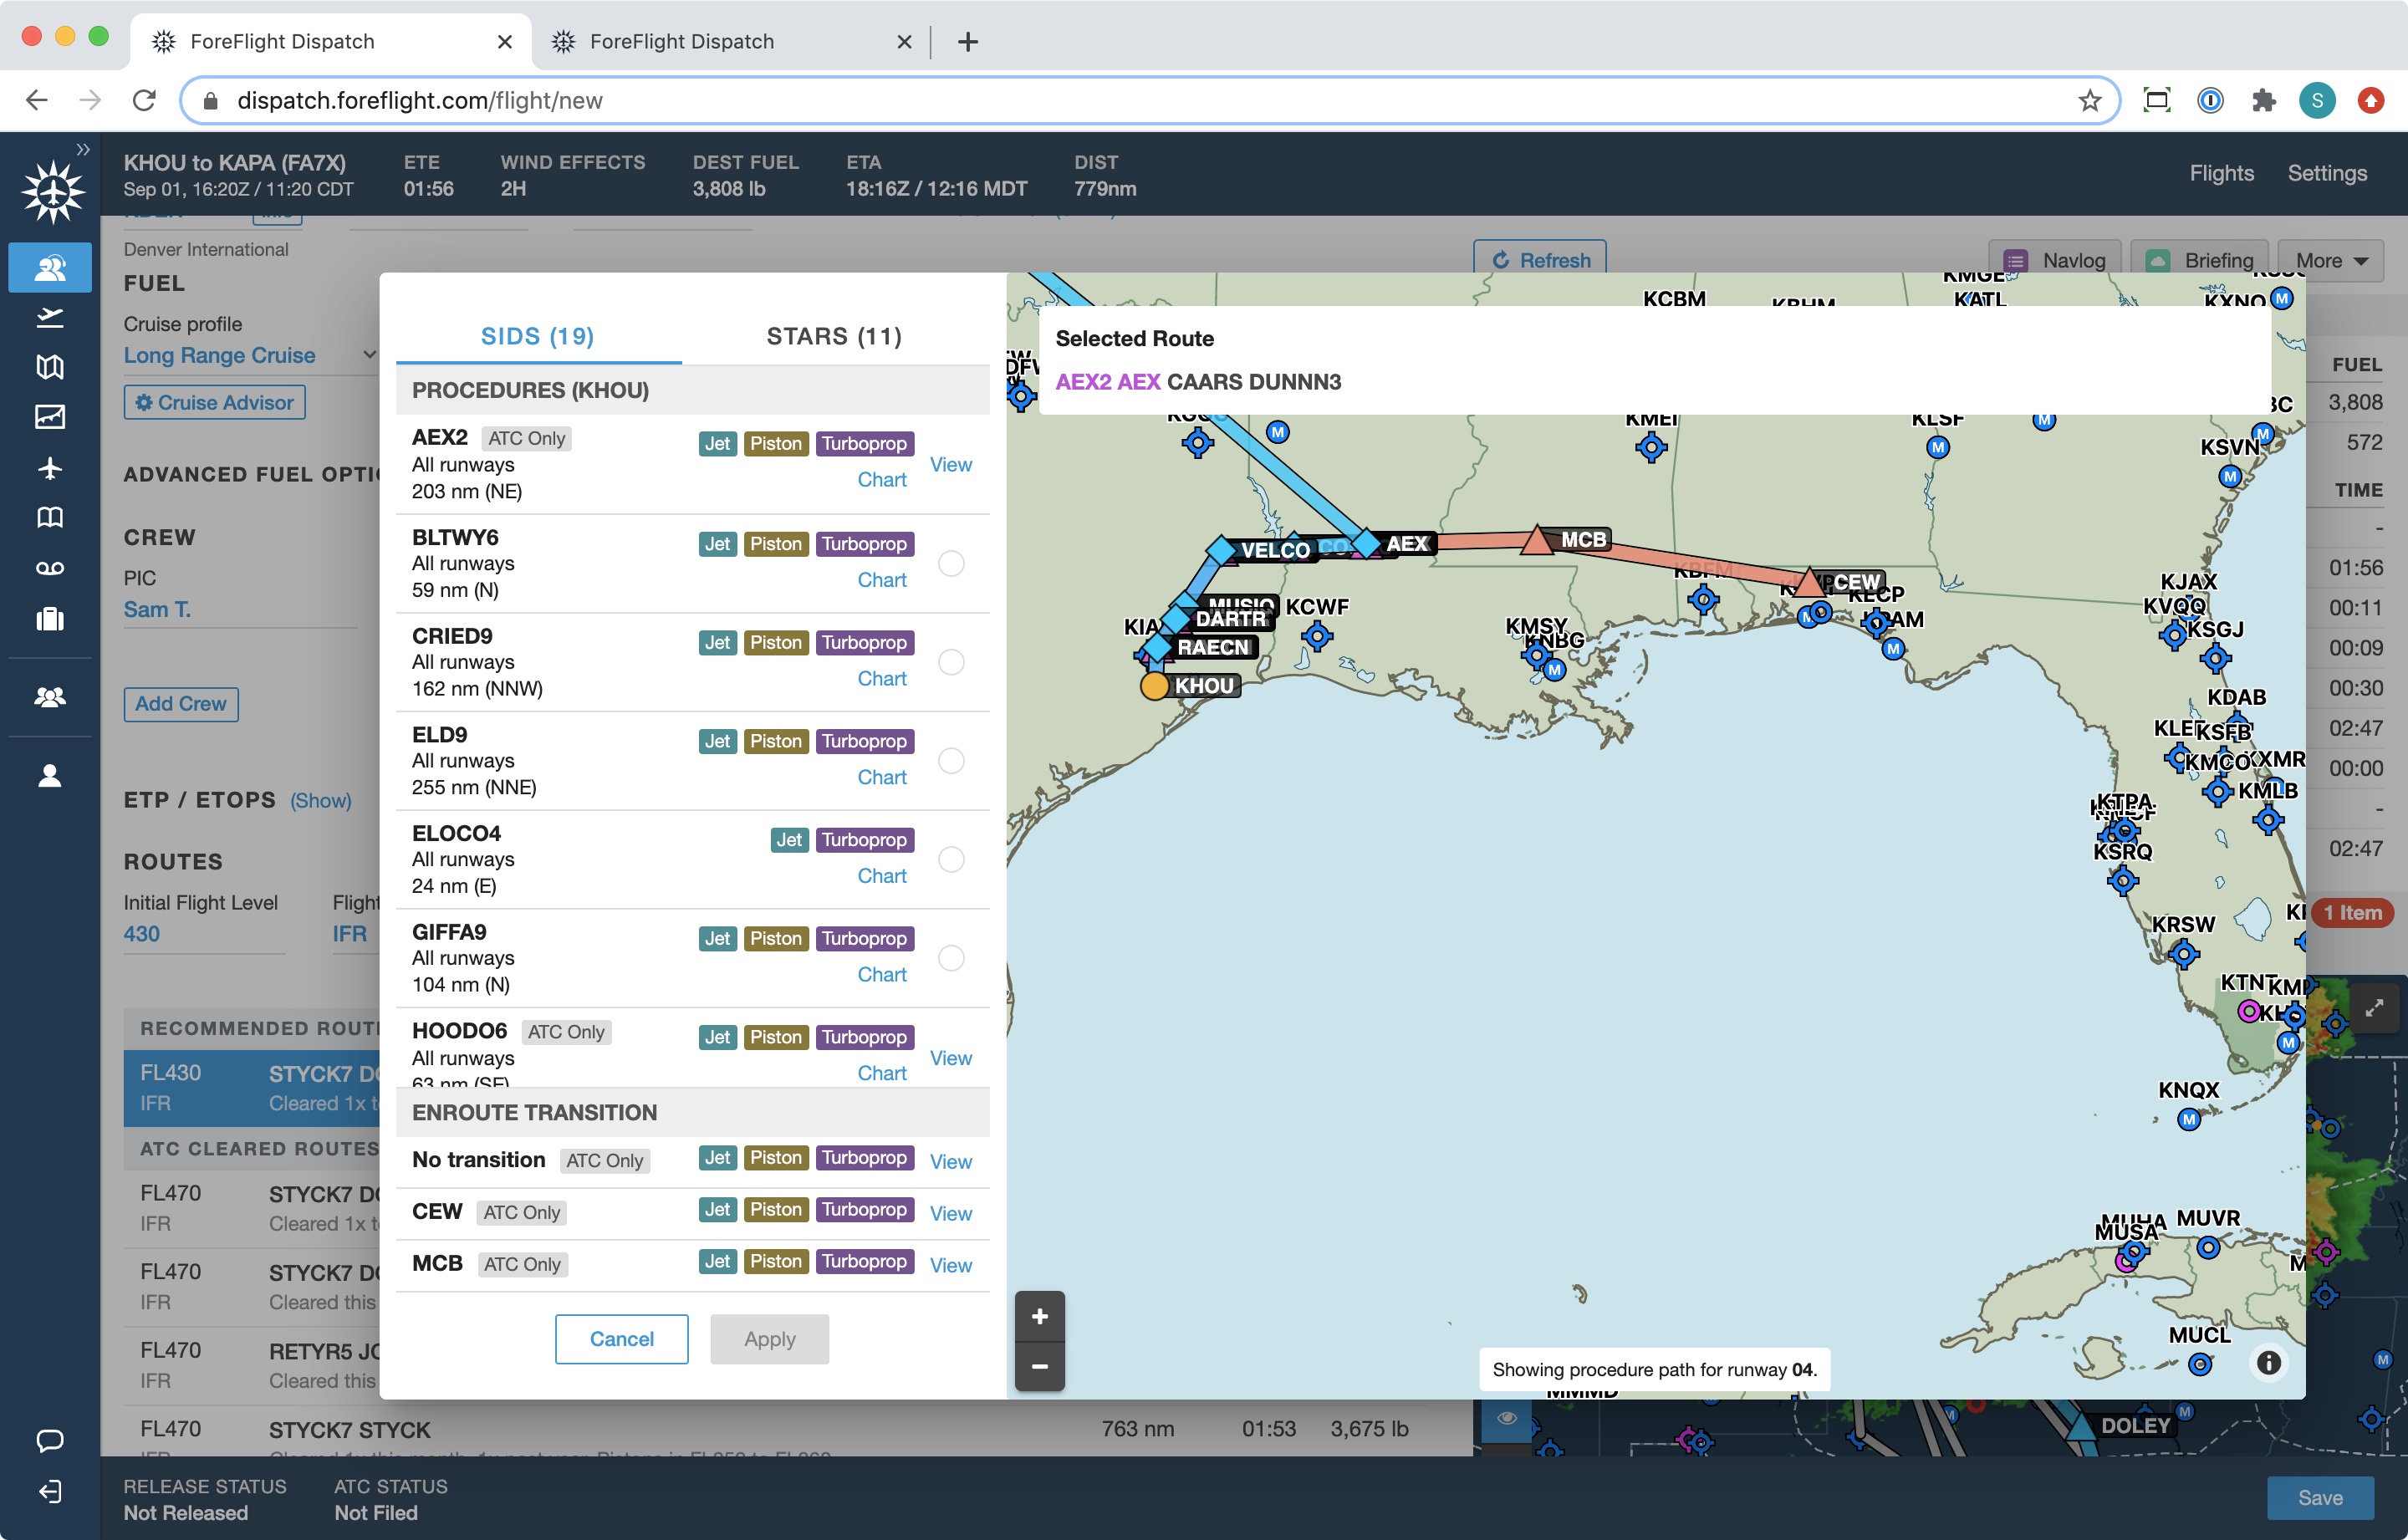2408x1540 pixels.
Task: Switch to the STARS (11) tab
Action: click(834, 336)
